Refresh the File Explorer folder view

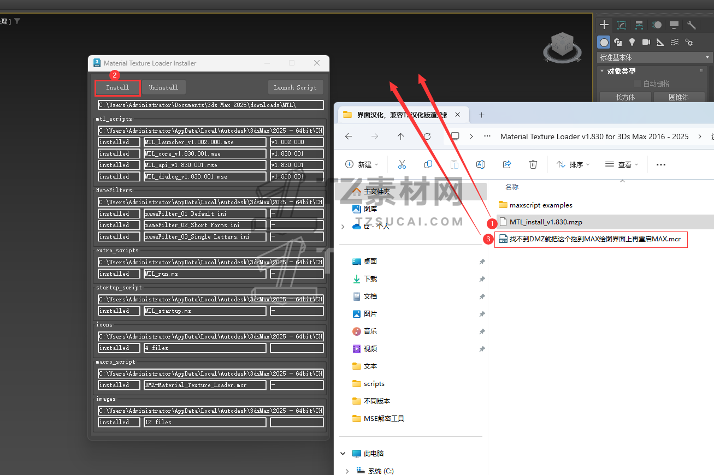pos(427,136)
